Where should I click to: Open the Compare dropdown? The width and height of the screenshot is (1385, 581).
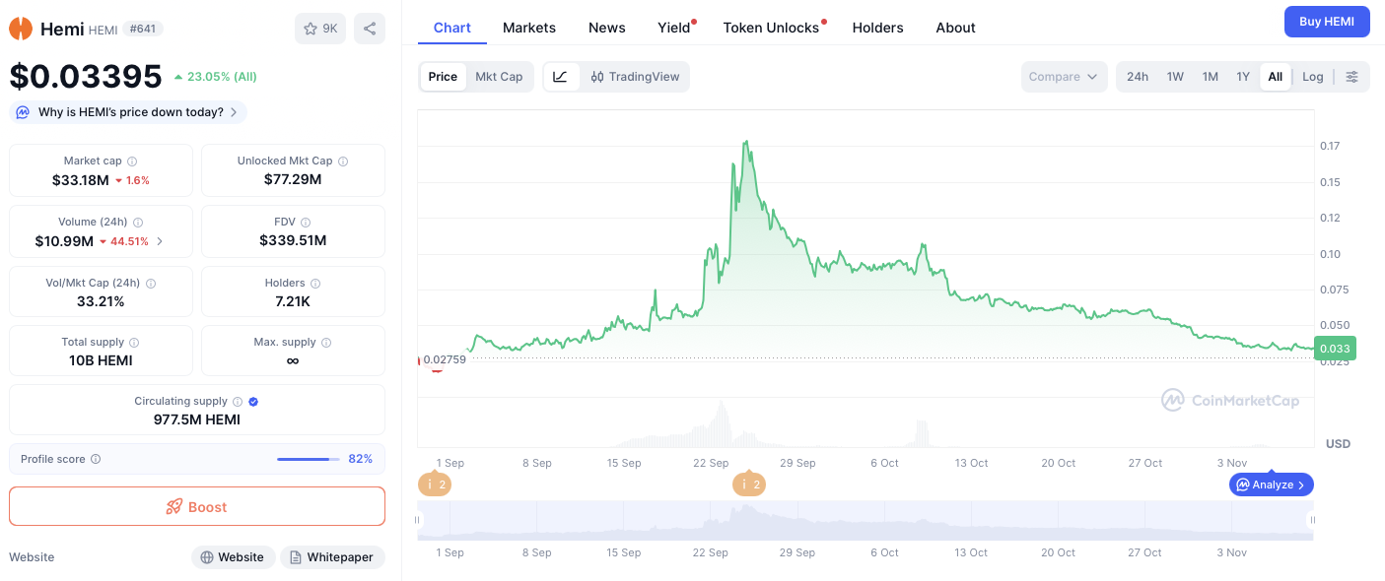1064,77
